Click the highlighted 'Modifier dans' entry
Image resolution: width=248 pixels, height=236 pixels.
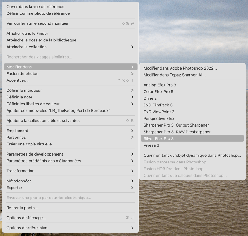point(70,67)
